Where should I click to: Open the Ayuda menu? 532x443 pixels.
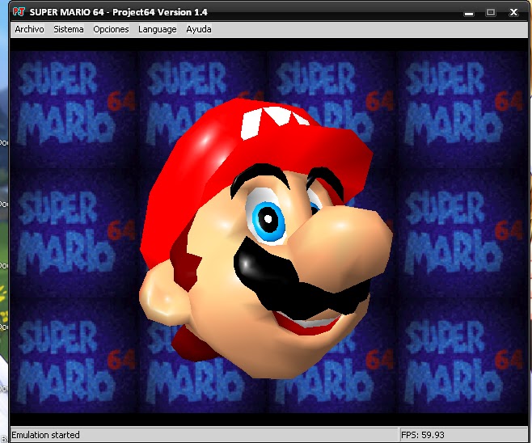click(198, 29)
